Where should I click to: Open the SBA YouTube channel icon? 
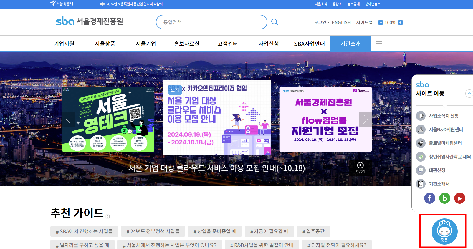point(460,198)
